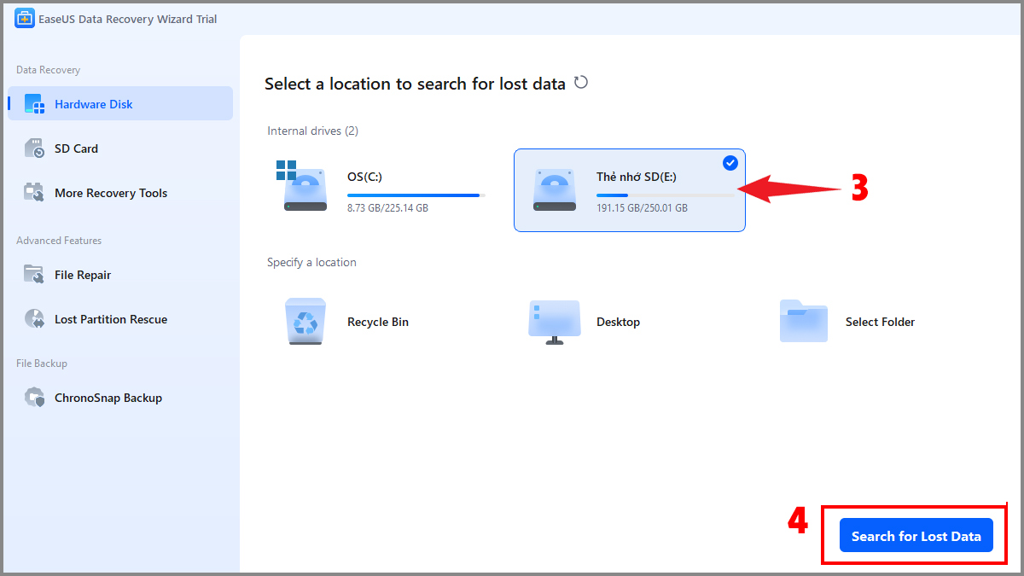Image resolution: width=1024 pixels, height=576 pixels.
Task: Open the SD Card section
Action: point(120,148)
